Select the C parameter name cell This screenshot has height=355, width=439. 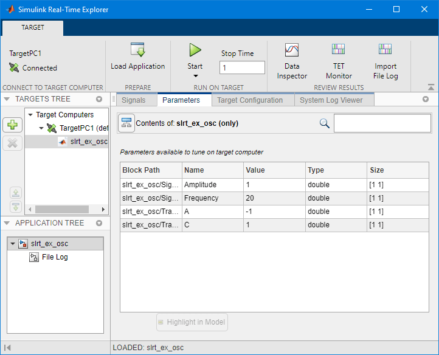(213, 225)
